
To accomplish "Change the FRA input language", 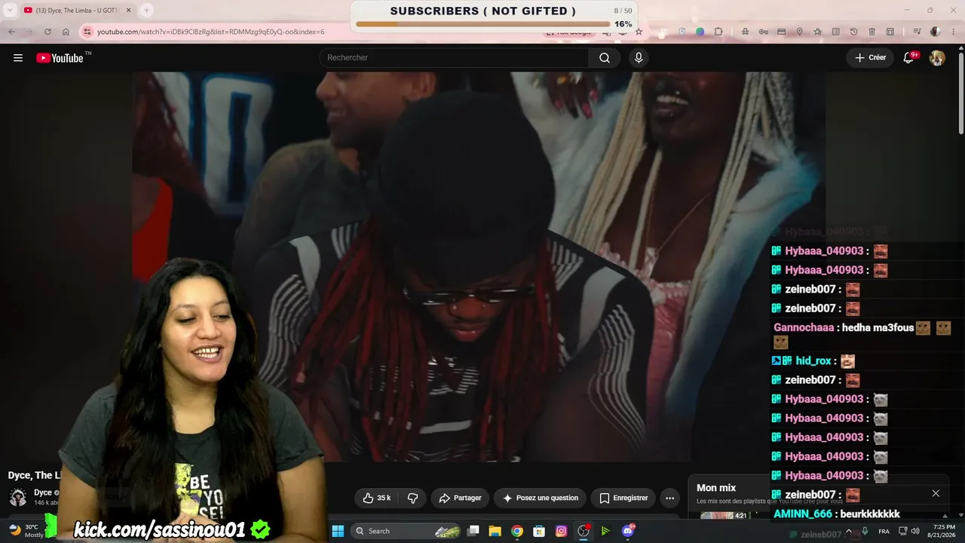I will coord(884,531).
